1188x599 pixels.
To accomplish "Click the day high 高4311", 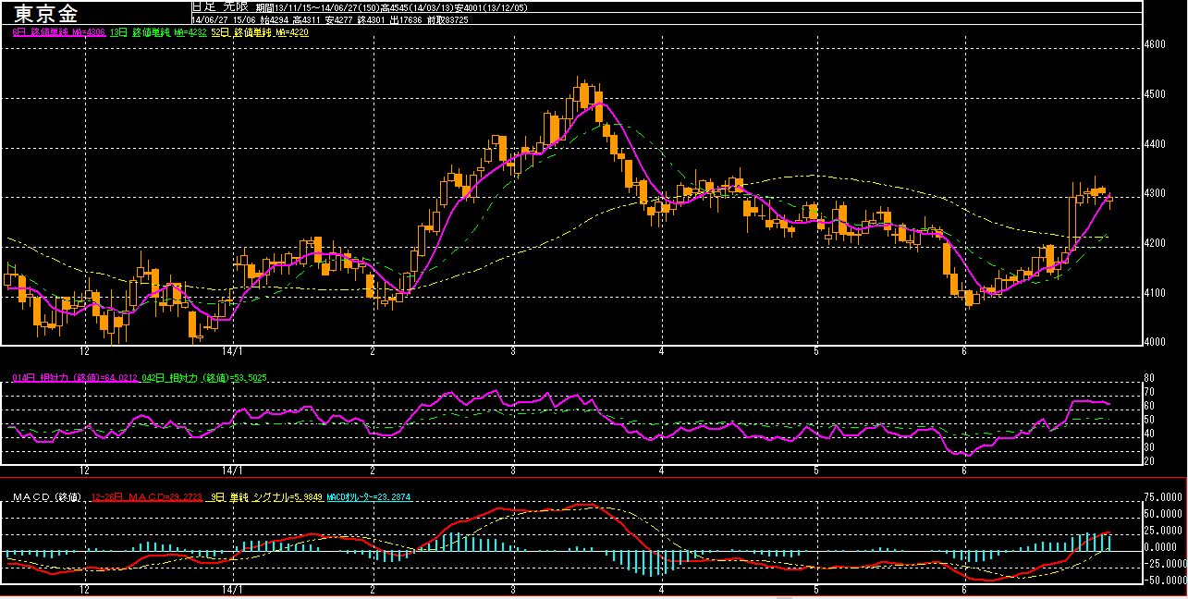I will 306,20.
